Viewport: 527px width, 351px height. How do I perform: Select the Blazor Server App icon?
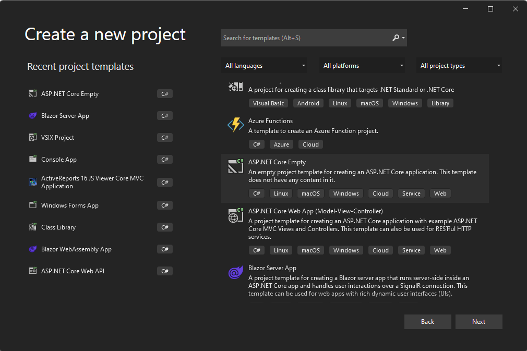point(32,115)
